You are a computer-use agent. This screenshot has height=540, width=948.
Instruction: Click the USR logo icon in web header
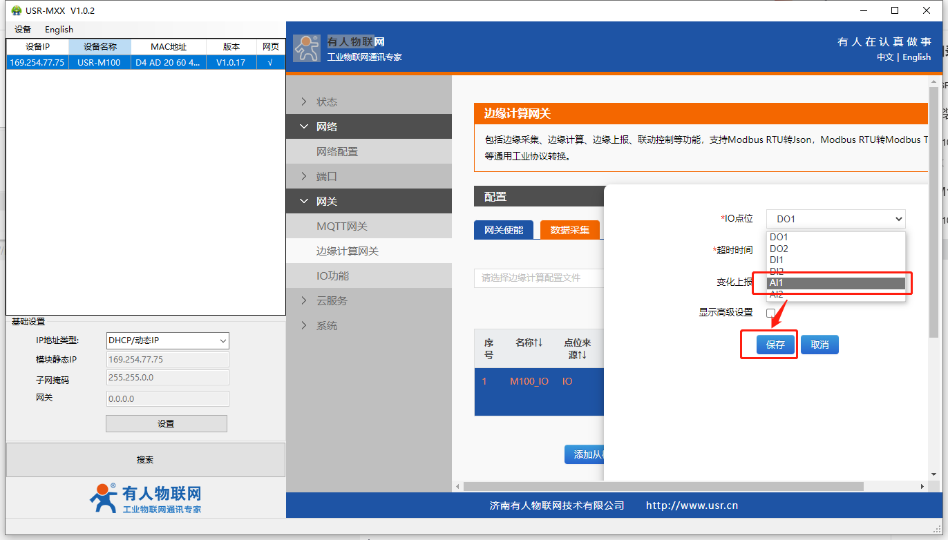tap(306, 48)
